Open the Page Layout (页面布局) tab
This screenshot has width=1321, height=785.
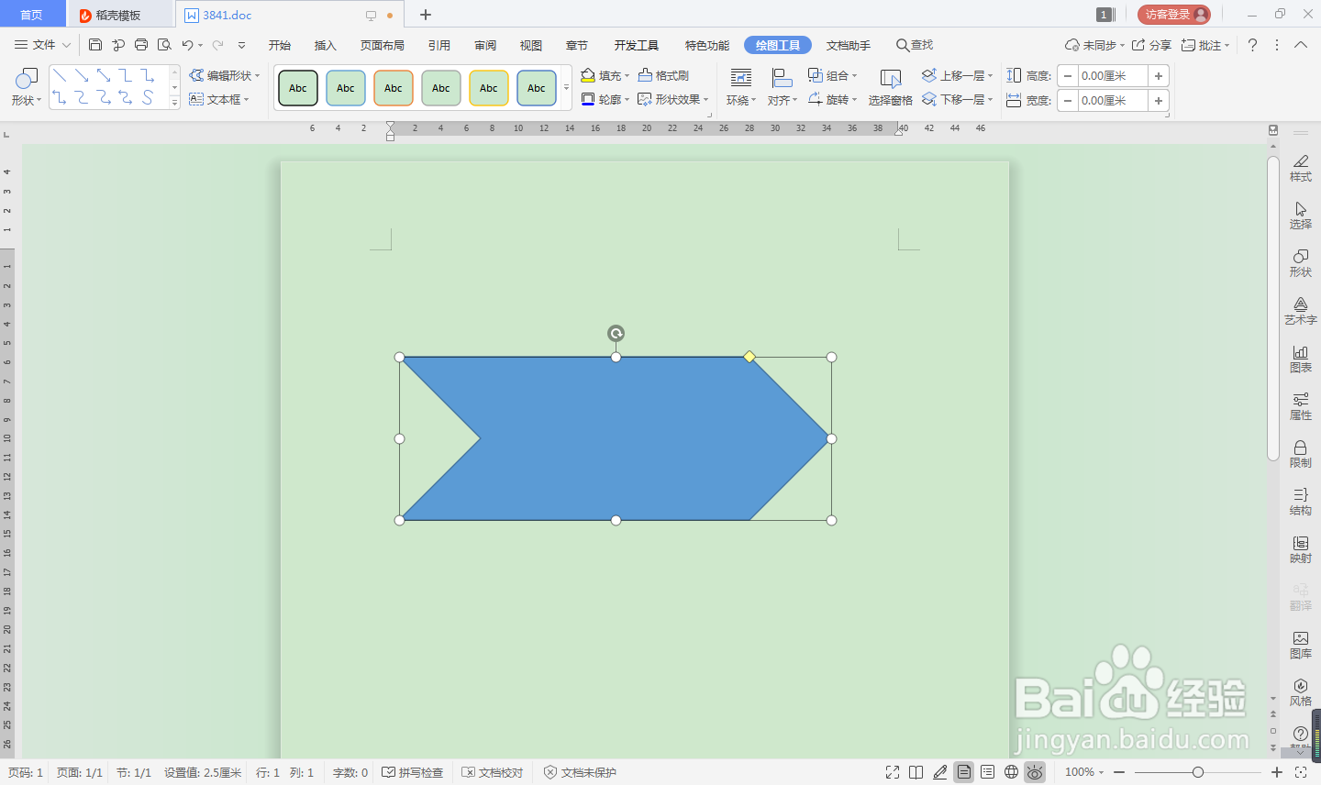coord(383,45)
